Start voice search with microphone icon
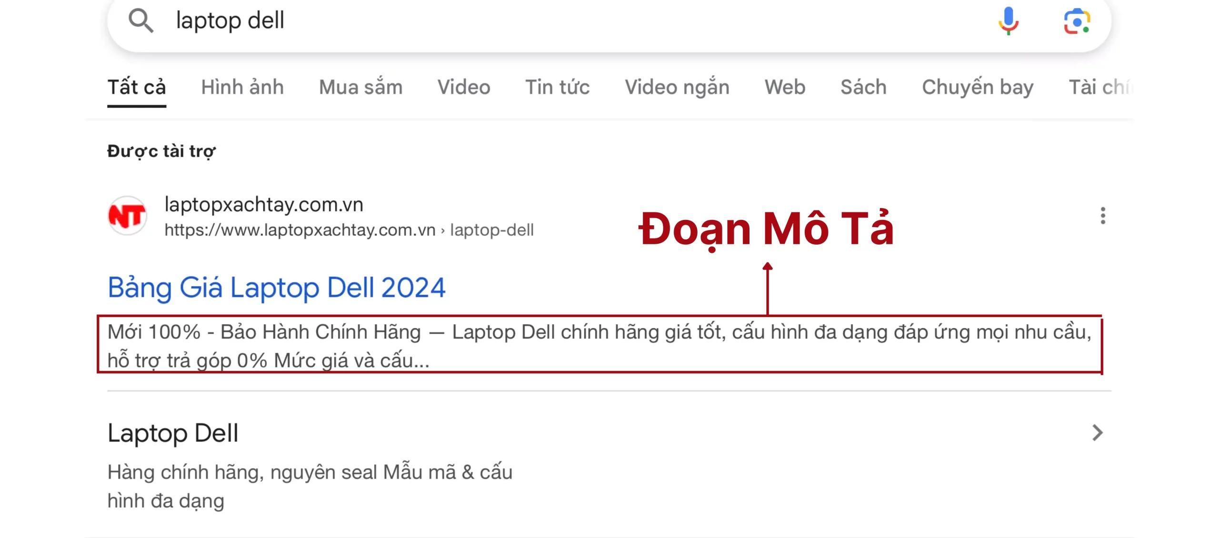 [1008, 21]
